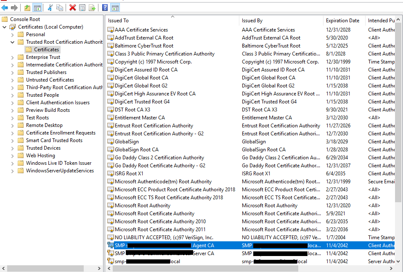Toggle Show/Hide Console Tree icon
403x272 pixels.
pos(37,8)
